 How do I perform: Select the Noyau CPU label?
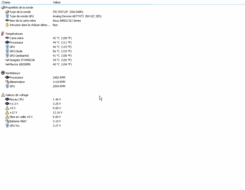point(16,100)
